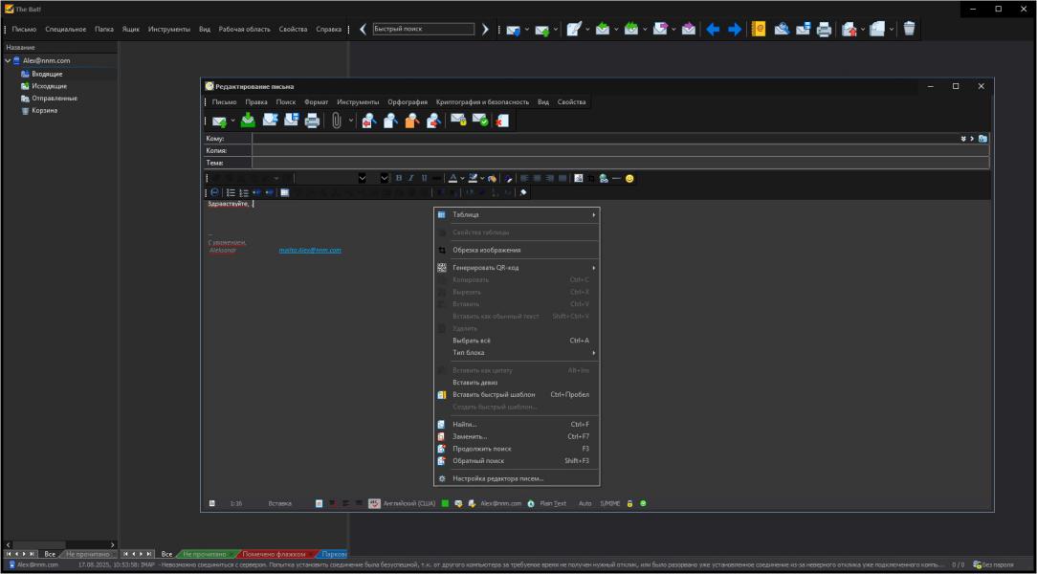Click the paperclip attach file icon
The image size is (1037, 574).
[337, 121]
